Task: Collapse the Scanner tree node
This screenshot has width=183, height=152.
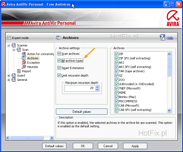Action: click(x=9, y=45)
